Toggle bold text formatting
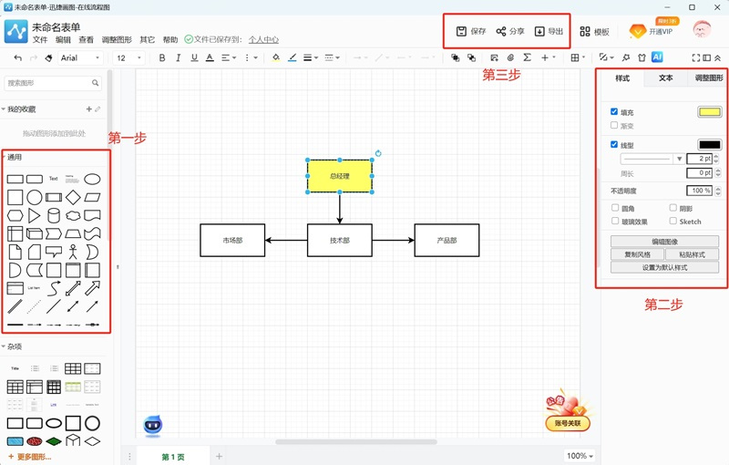729x465 pixels. [162, 57]
